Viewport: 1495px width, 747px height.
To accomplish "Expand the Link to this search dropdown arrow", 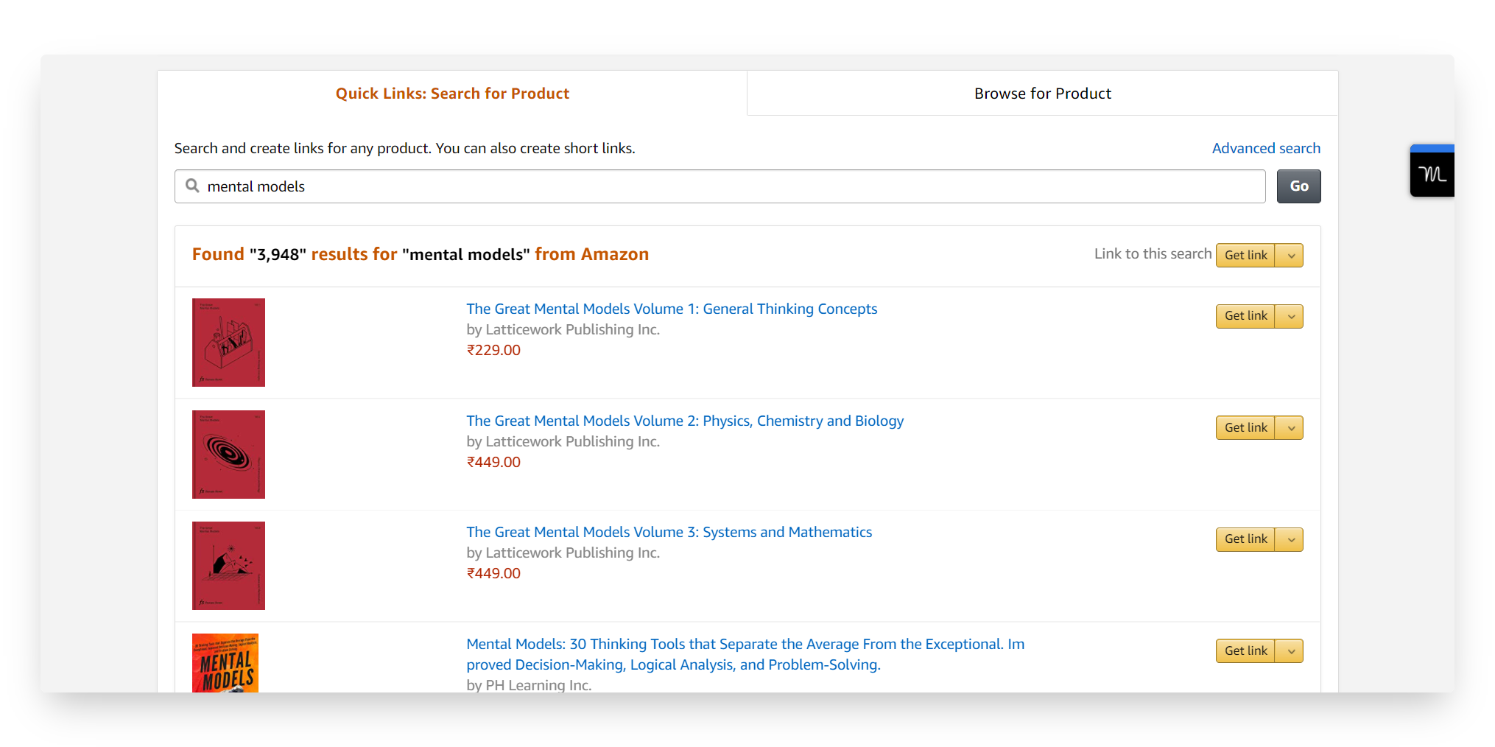I will [x=1290, y=255].
